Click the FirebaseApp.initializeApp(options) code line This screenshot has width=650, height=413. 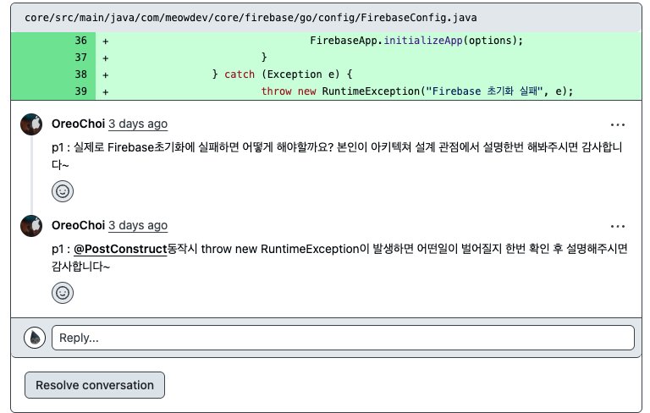coord(416,41)
